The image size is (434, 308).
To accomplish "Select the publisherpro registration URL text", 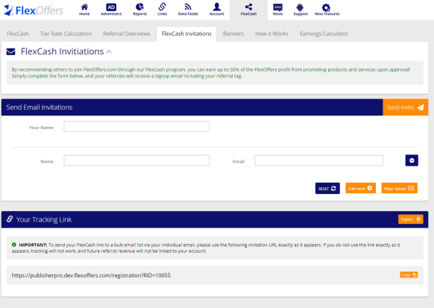I will (x=91, y=275).
